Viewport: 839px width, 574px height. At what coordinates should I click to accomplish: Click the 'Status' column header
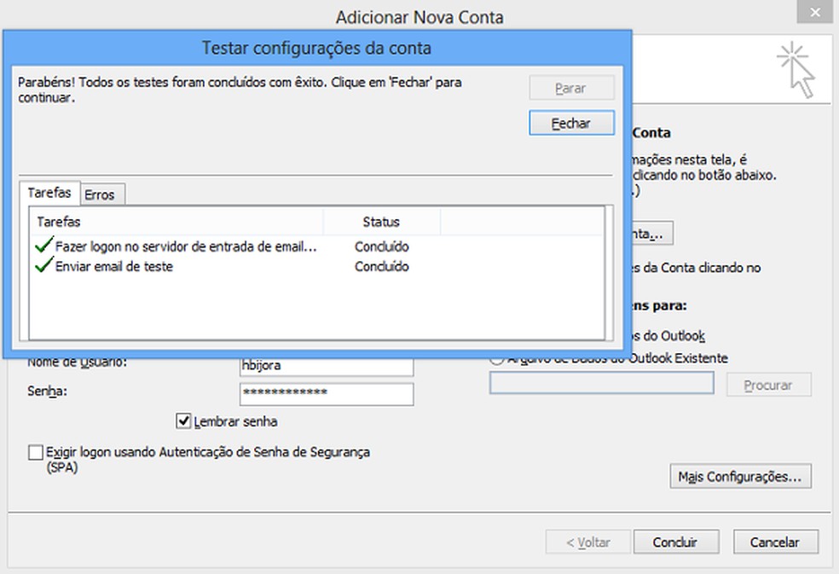382,222
